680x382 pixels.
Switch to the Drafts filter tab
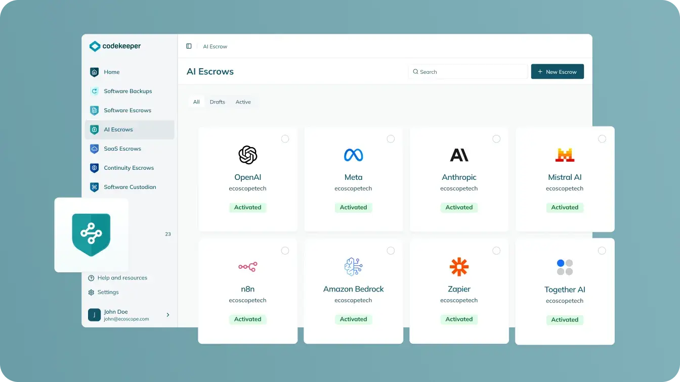pos(218,102)
